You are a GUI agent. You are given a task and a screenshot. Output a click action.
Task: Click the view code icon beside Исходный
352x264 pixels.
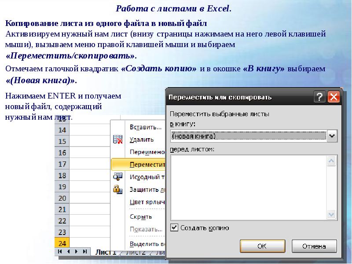click(x=117, y=177)
